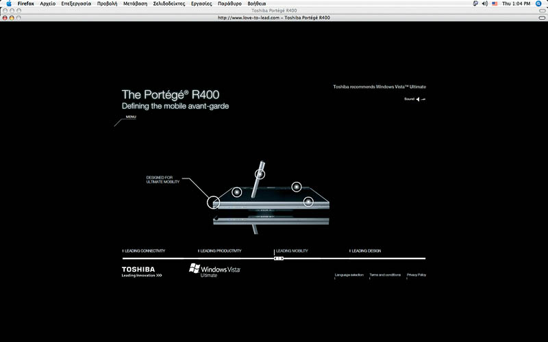Open the Firefox application menu
This screenshot has height=342, width=548.
coord(26,3)
